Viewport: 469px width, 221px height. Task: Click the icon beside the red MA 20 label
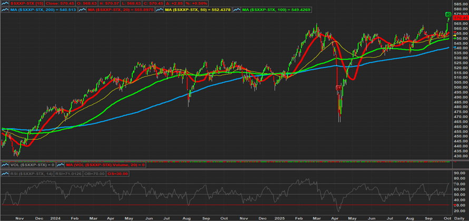point(84,10)
